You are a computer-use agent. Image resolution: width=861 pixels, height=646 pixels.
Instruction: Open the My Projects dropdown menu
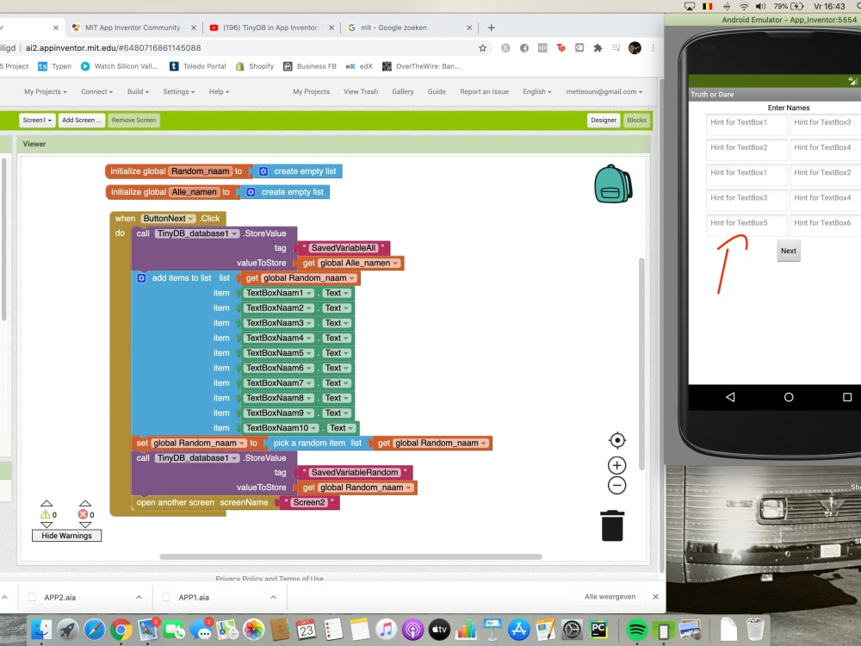tap(46, 92)
